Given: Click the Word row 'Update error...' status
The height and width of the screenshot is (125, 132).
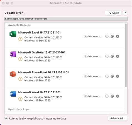Looking at the screenshot, I should coord(92,96).
